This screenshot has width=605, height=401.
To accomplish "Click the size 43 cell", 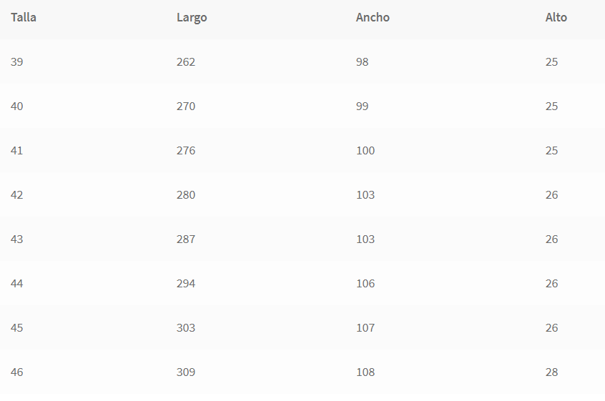I will point(17,239).
